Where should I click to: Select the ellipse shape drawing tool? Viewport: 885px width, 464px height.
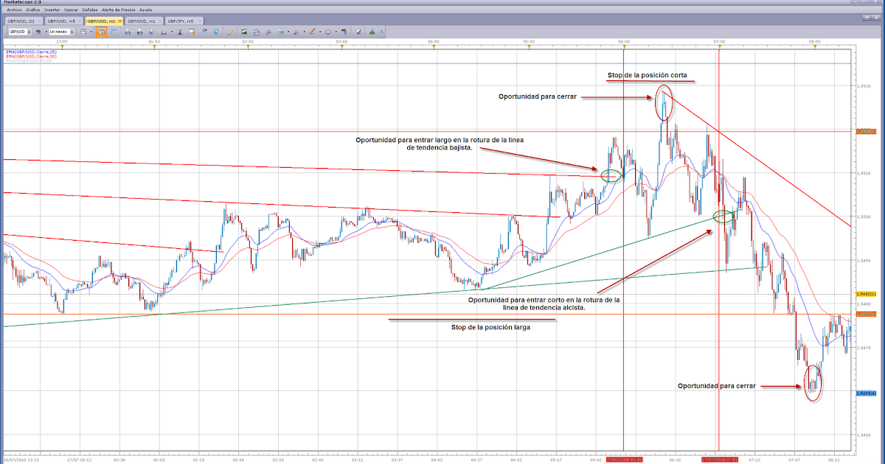pos(327,32)
